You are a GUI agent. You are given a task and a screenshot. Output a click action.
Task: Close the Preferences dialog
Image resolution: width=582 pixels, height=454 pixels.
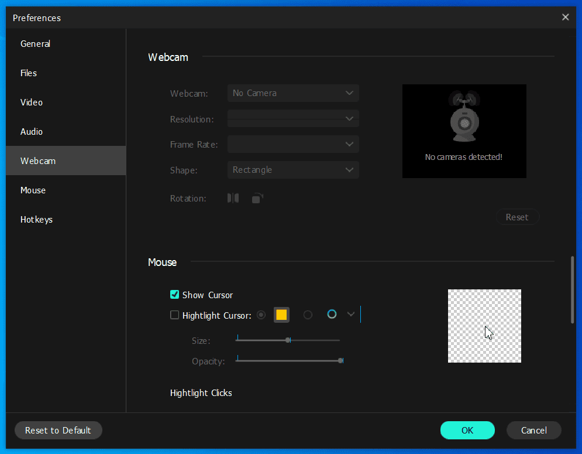click(565, 17)
